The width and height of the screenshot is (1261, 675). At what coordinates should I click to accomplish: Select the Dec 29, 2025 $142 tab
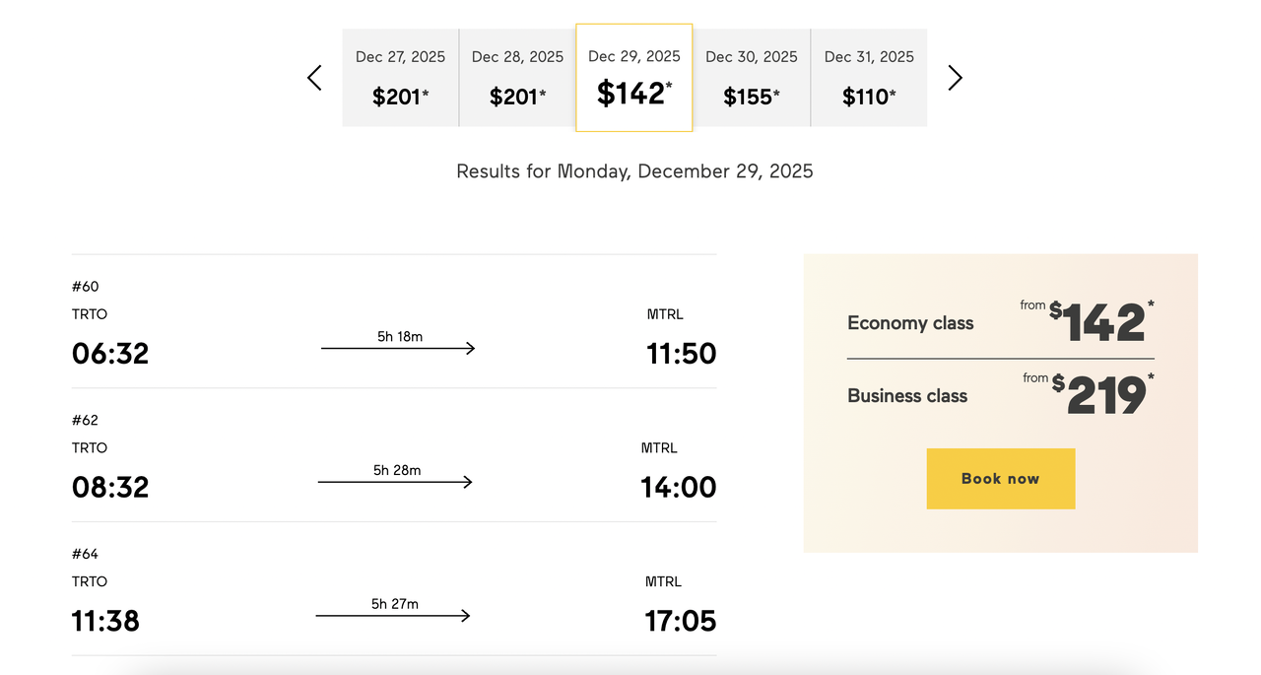pyautogui.click(x=634, y=78)
